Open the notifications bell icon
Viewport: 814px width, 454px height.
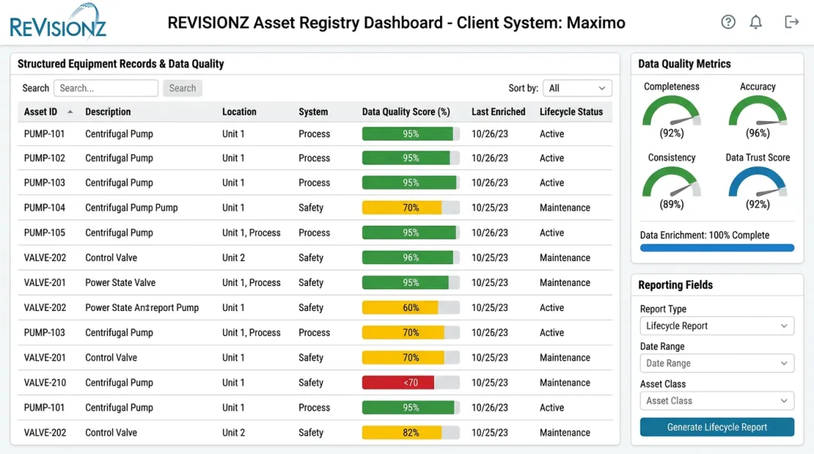pyautogui.click(x=756, y=22)
